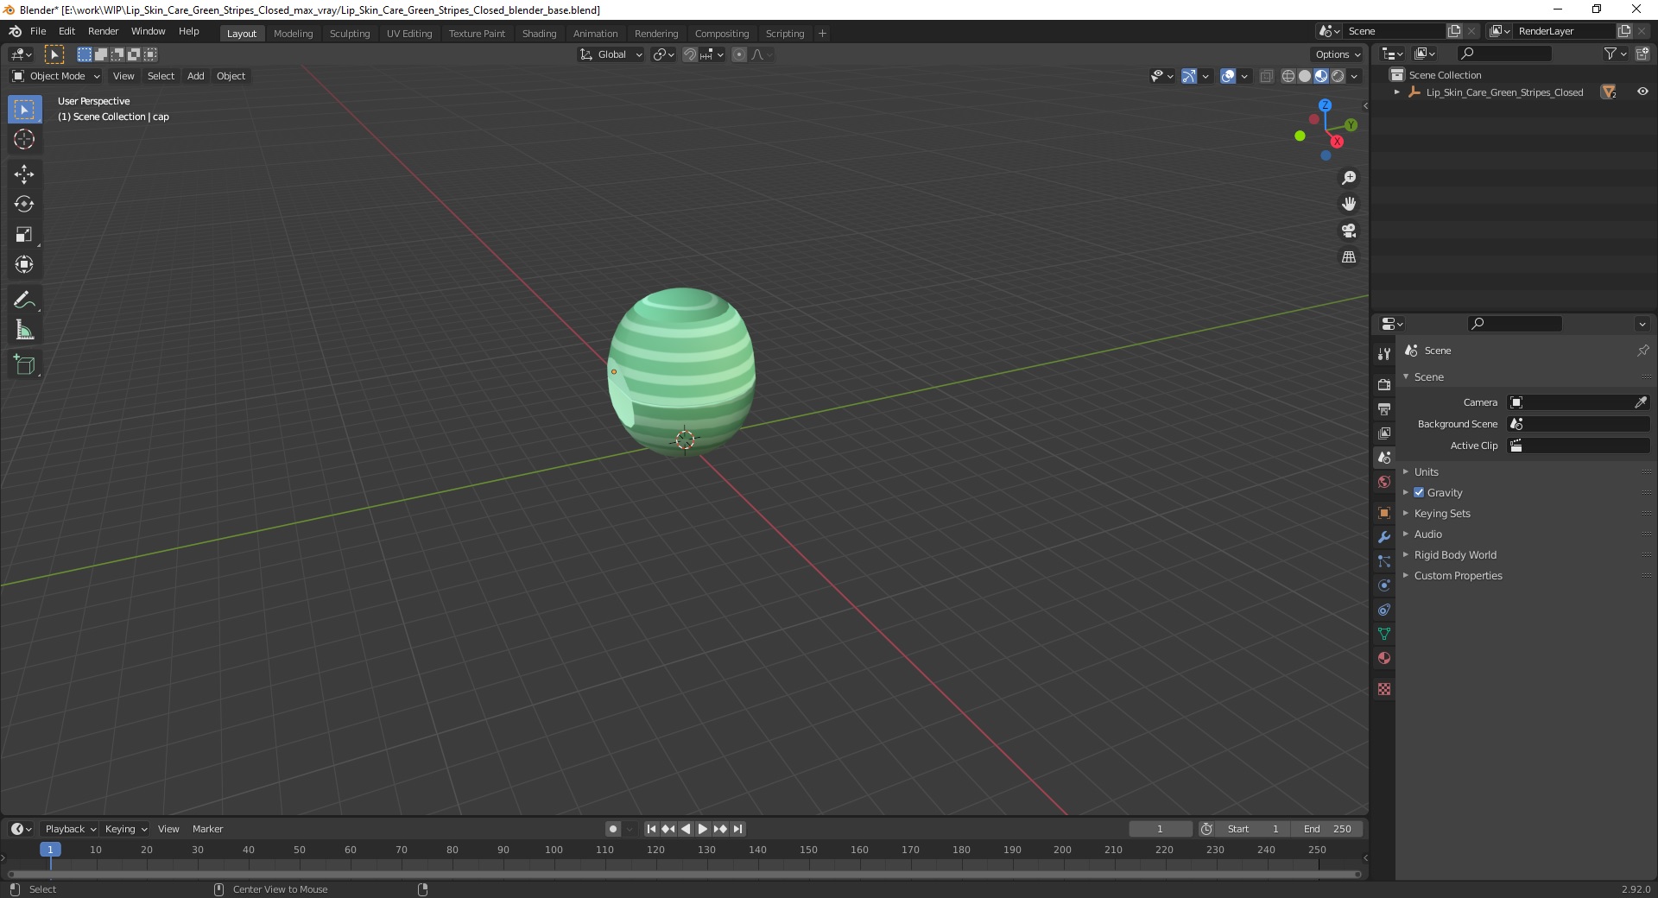Open Global transform orientation dropdown
The image size is (1658, 898).
pos(611,54)
